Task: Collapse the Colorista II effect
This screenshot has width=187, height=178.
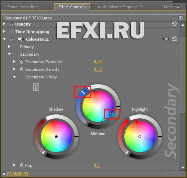Action: point(4,39)
